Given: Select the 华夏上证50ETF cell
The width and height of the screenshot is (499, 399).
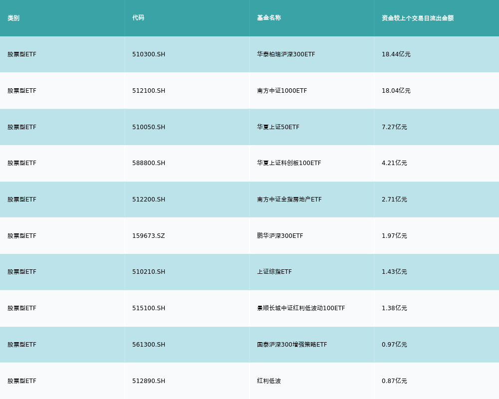Looking at the screenshot, I should point(278,127).
